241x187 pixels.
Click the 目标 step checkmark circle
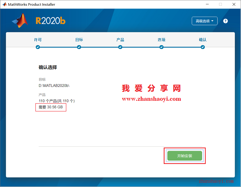tap(79, 47)
